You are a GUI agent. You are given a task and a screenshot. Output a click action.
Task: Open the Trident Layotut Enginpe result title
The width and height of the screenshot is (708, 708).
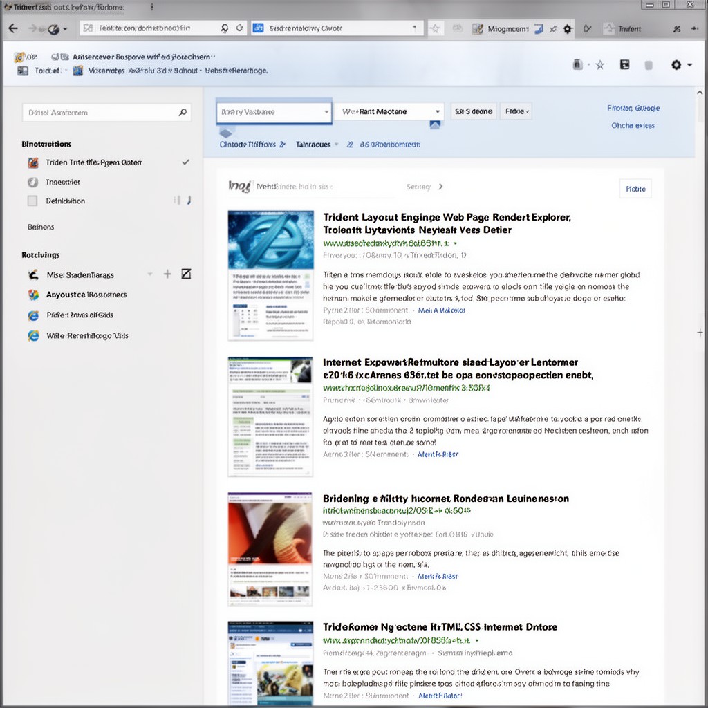click(x=447, y=223)
